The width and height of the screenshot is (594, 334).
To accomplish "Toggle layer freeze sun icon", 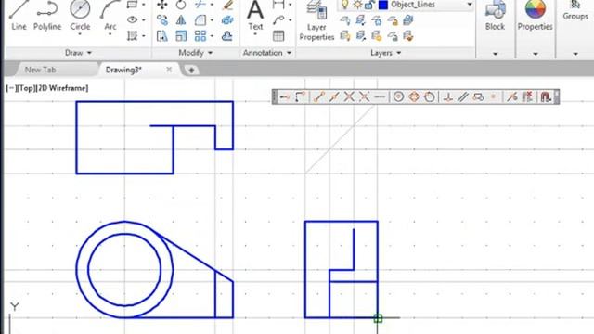I will pos(357,5).
